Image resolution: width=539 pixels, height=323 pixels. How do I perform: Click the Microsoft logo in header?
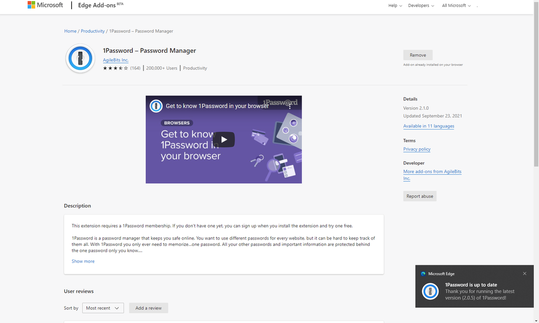[x=45, y=5]
